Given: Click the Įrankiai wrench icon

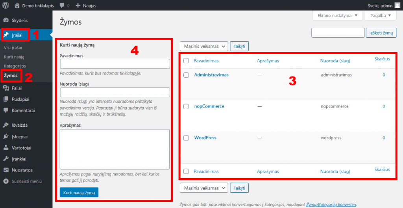Looking at the screenshot, I should click(6, 159).
